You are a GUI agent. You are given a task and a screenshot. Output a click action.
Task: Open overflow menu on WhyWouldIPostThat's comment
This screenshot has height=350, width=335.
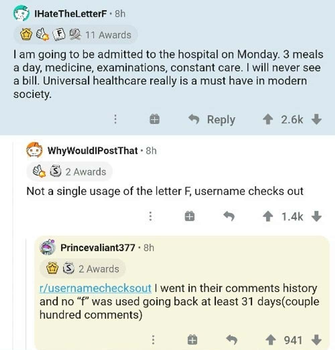pos(151,217)
